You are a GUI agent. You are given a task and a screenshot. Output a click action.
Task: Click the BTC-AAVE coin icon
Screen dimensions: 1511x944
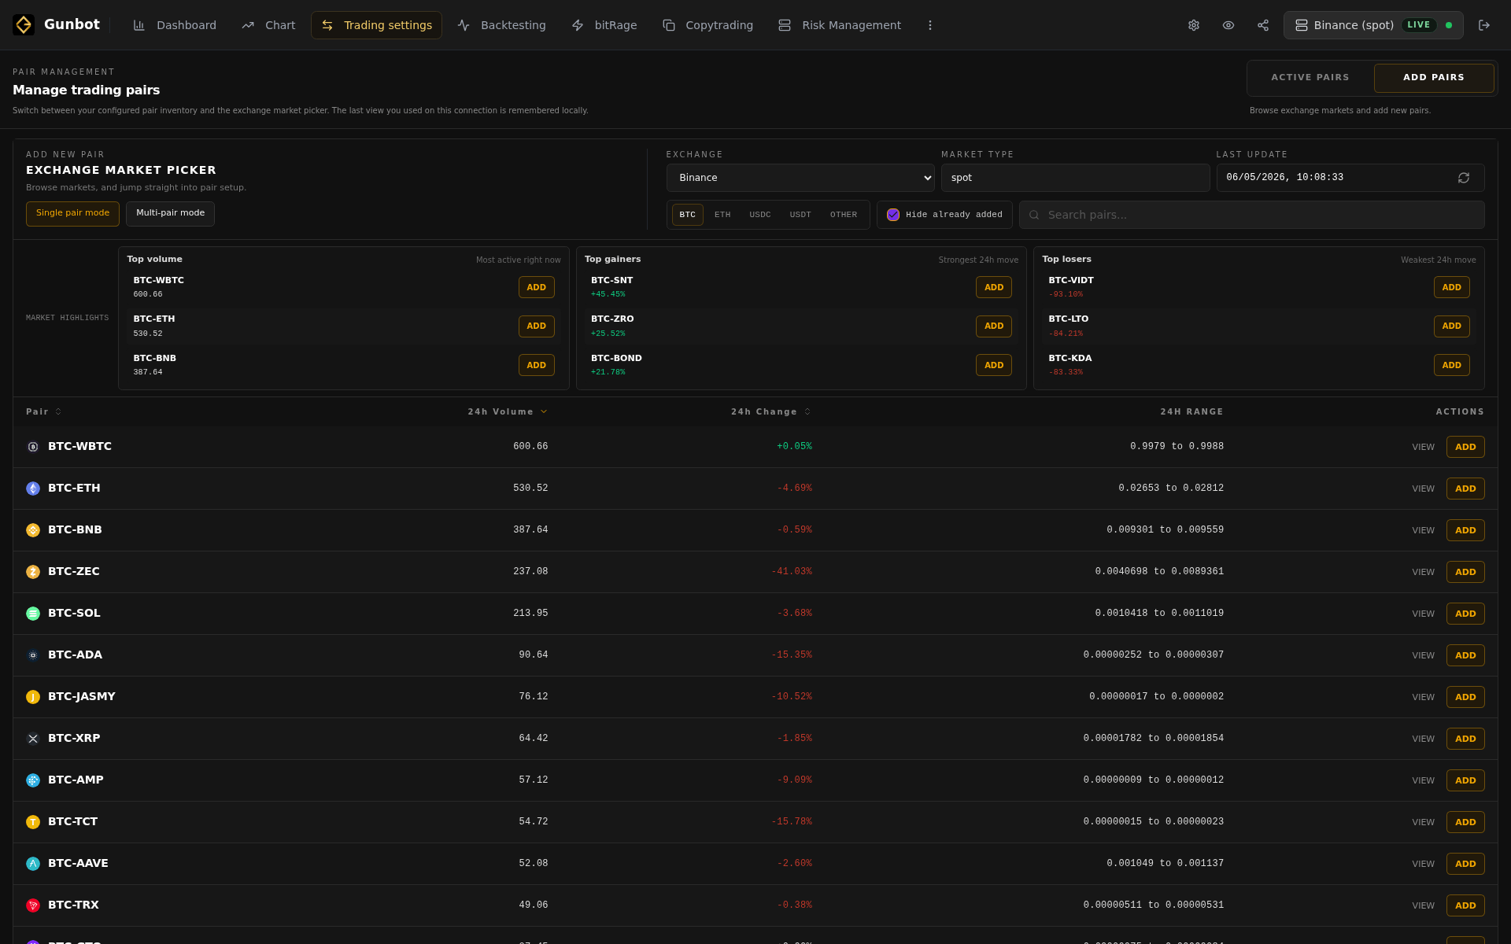[x=33, y=864]
